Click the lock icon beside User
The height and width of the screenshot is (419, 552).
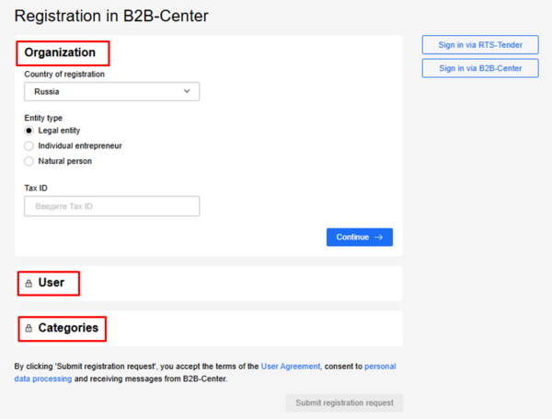point(29,284)
